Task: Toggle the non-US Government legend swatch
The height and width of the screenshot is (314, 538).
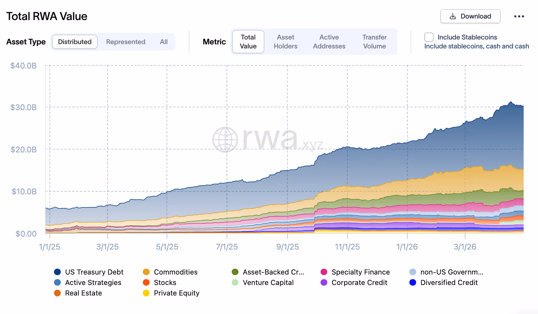Action: (413, 272)
